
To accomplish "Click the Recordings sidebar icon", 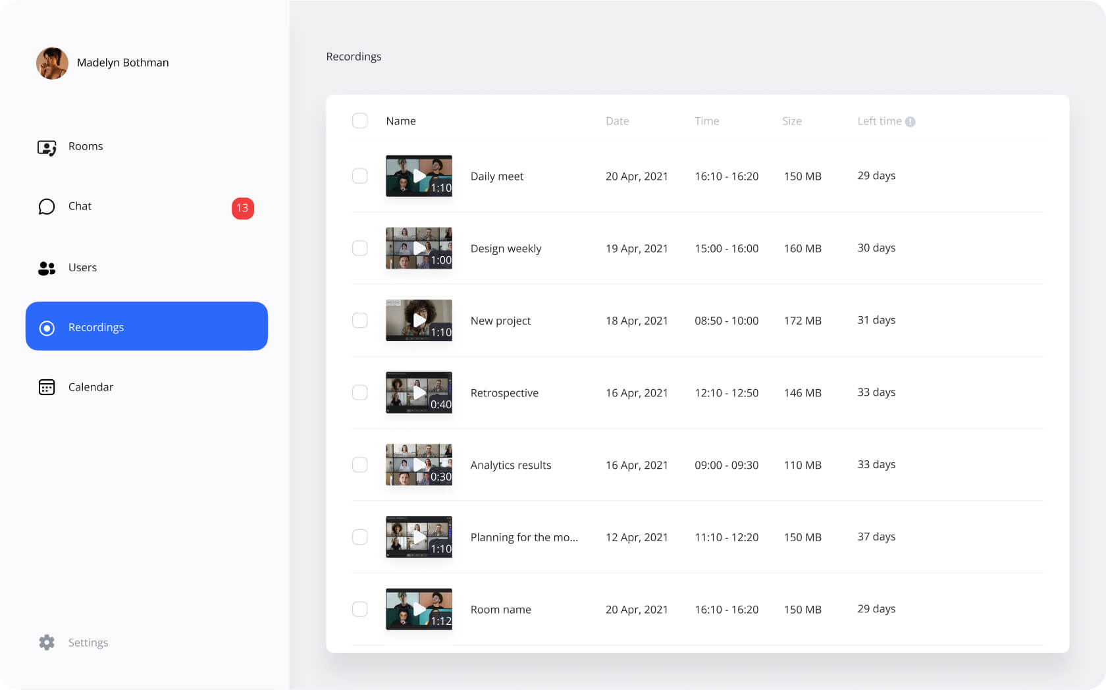I will pos(47,328).
